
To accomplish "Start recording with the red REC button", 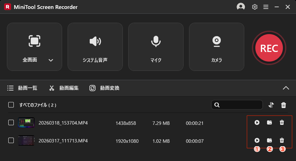I will coord(269,48).
